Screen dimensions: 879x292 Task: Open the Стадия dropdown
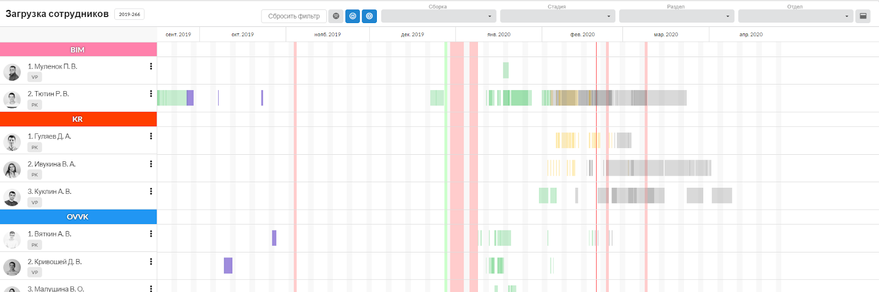[558, 16]
